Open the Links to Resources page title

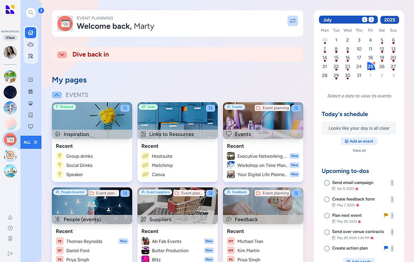[172, 134]
